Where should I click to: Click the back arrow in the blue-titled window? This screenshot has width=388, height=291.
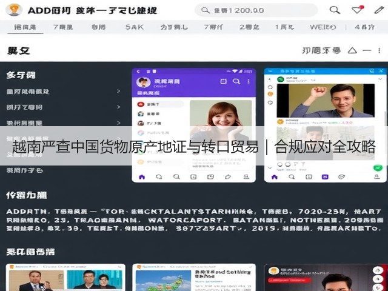pyautogui.click(x=270, y=79)
